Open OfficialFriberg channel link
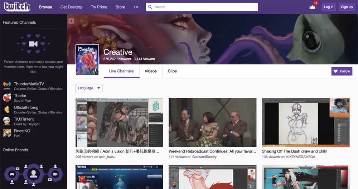The height and width of the screenshot is (189, 358). [x=26, y=107]
